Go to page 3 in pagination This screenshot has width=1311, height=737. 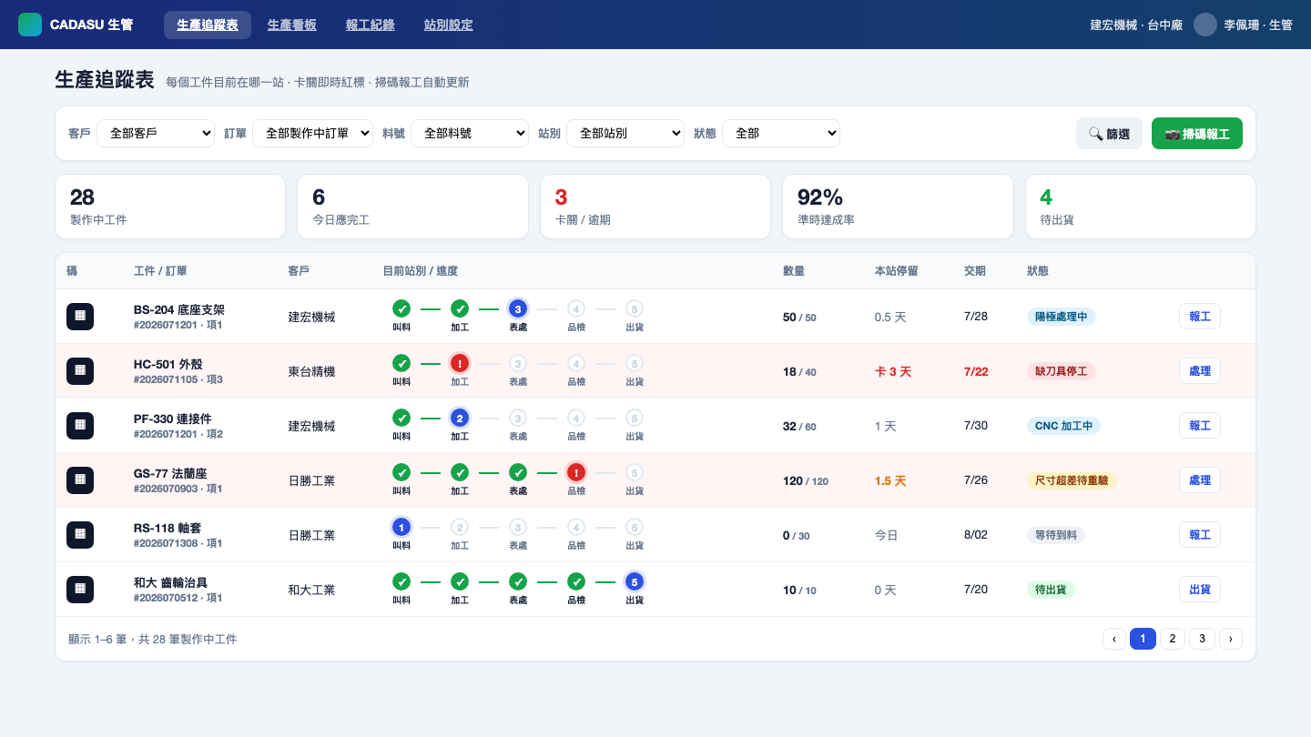tap(1202, 639)
